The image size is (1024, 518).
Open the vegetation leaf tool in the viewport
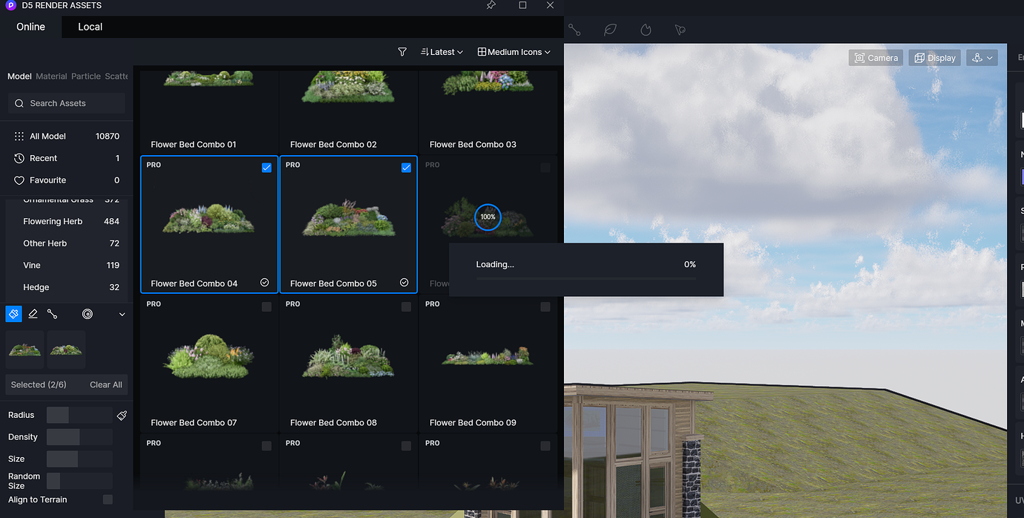coord(610,30)
